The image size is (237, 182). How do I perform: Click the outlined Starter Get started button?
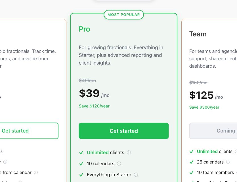click(x=29, y=131)
